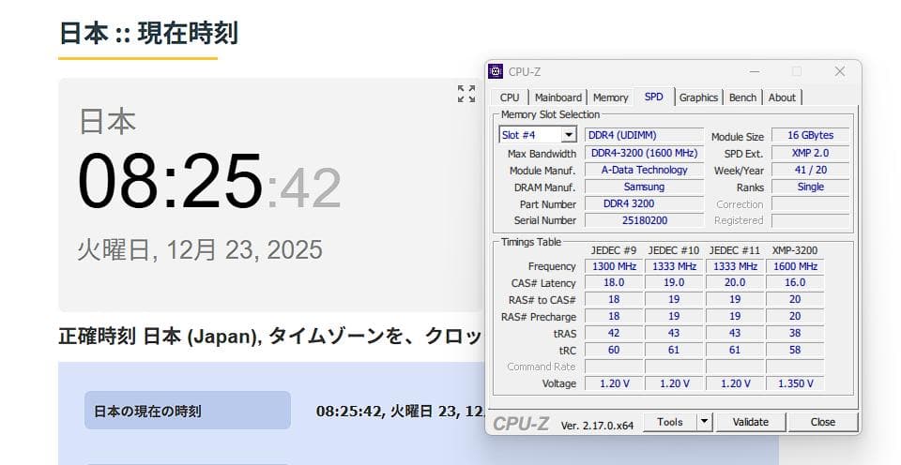Click the 日本 :: 現在時刻 page heading
Viewport: 901px width, 465px height.
(149, 33)
